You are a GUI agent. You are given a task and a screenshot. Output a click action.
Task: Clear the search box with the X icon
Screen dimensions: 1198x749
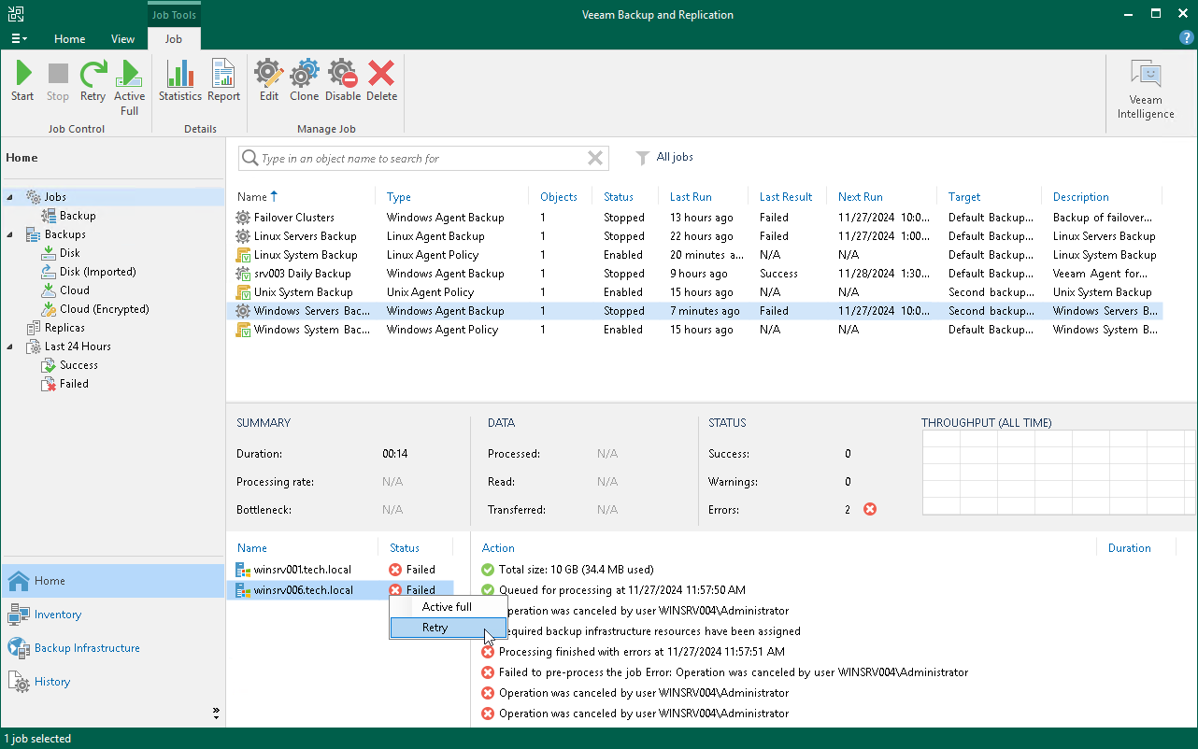point(595,158)
